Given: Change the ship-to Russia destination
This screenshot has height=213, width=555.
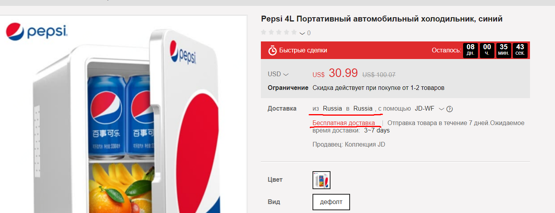Looking at the screenshot, I should (x=363, y=109).
